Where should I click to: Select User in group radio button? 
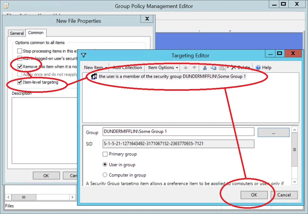(105, 165)
